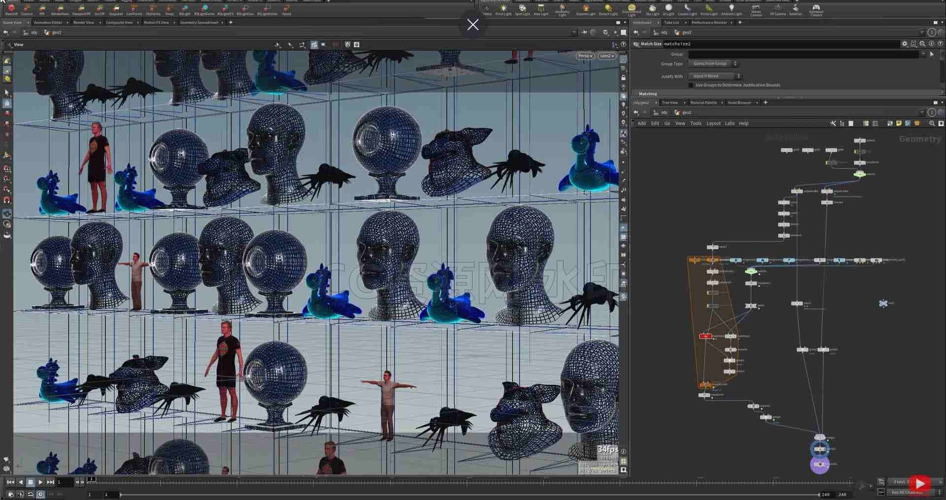Open the Performance Monitor tab
The width and height of the screenshot is (946, 500).
tap(709, 23)
